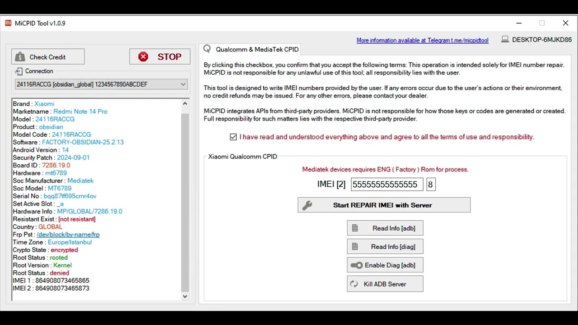Screen dimensions: 578x325
Task: Uncheck the terms agreement checkbox
Action: pyautogui.click(x=233, y=137)
